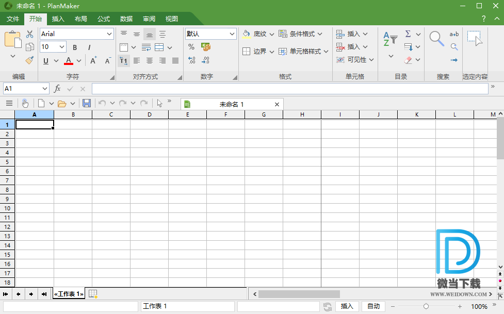This screenshot has height=314, width=504.
Task: Apply percent number format
Action: [x=191, y=47]
